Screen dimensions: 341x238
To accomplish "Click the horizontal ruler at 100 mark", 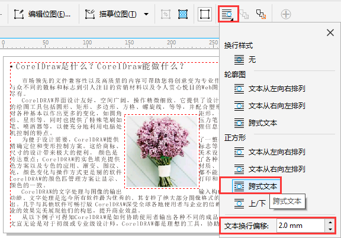I will 87,43.
